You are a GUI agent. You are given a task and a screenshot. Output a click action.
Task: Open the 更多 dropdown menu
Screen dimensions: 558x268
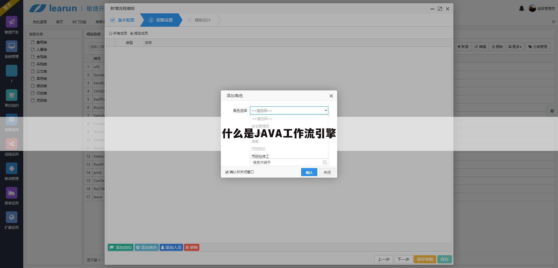coord(515,47)
